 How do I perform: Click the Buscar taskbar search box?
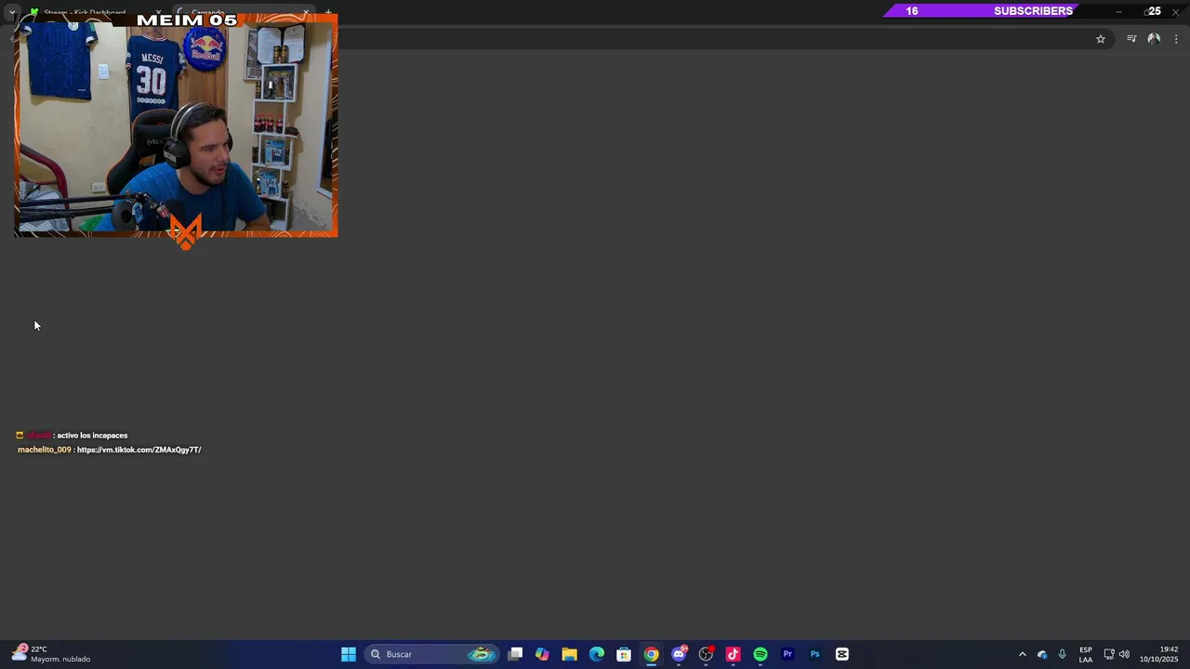point(432,654)
